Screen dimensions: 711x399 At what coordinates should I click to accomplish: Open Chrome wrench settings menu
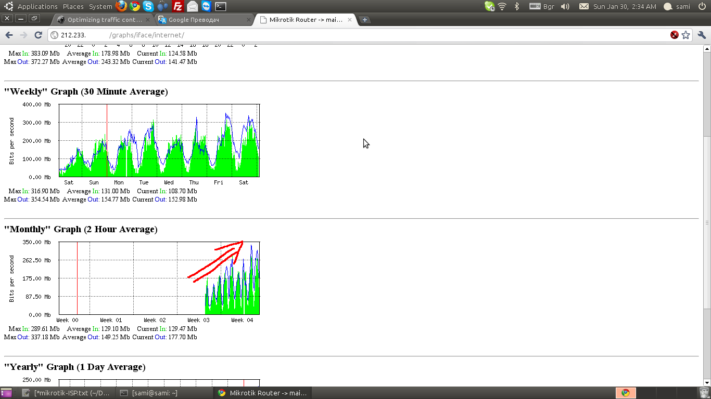click(x=702, y=35)
